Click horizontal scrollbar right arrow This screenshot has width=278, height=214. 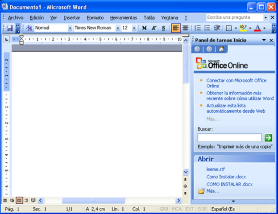[178, 200]
